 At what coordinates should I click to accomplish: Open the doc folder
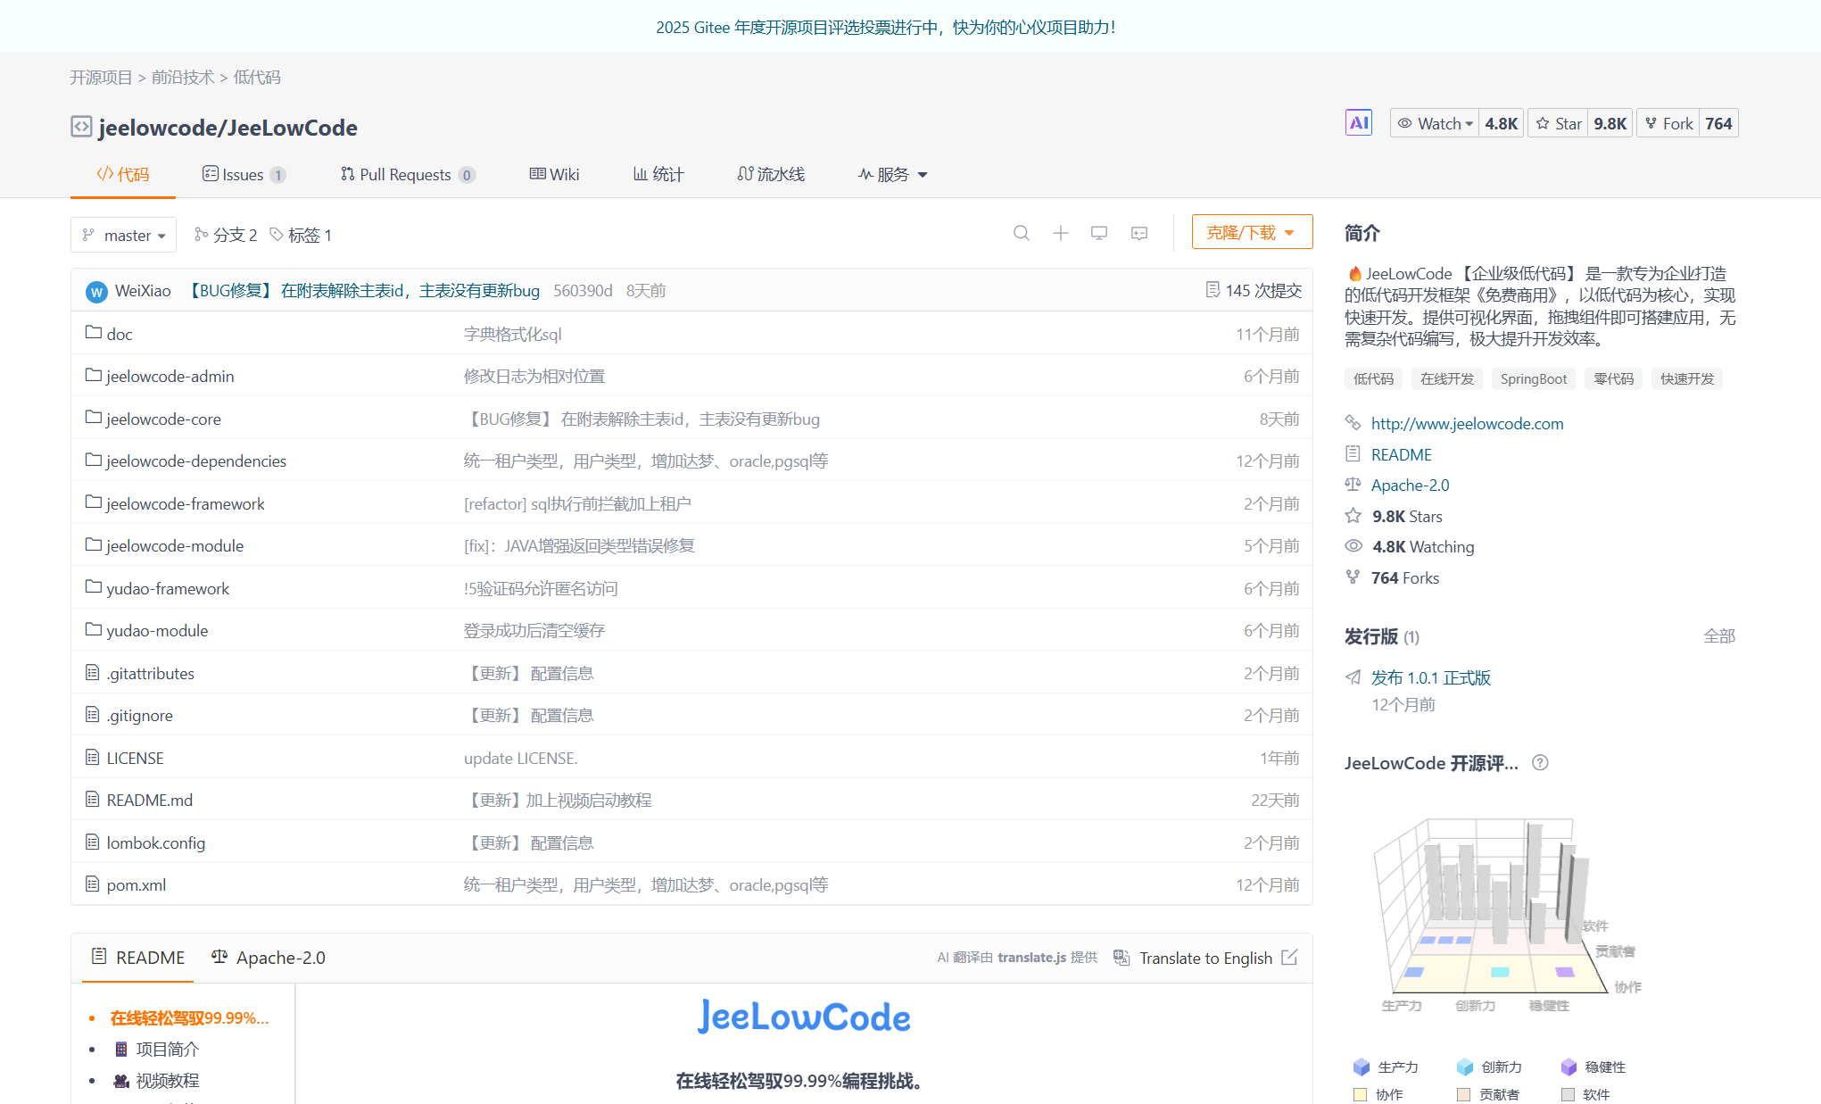[119, 333]
